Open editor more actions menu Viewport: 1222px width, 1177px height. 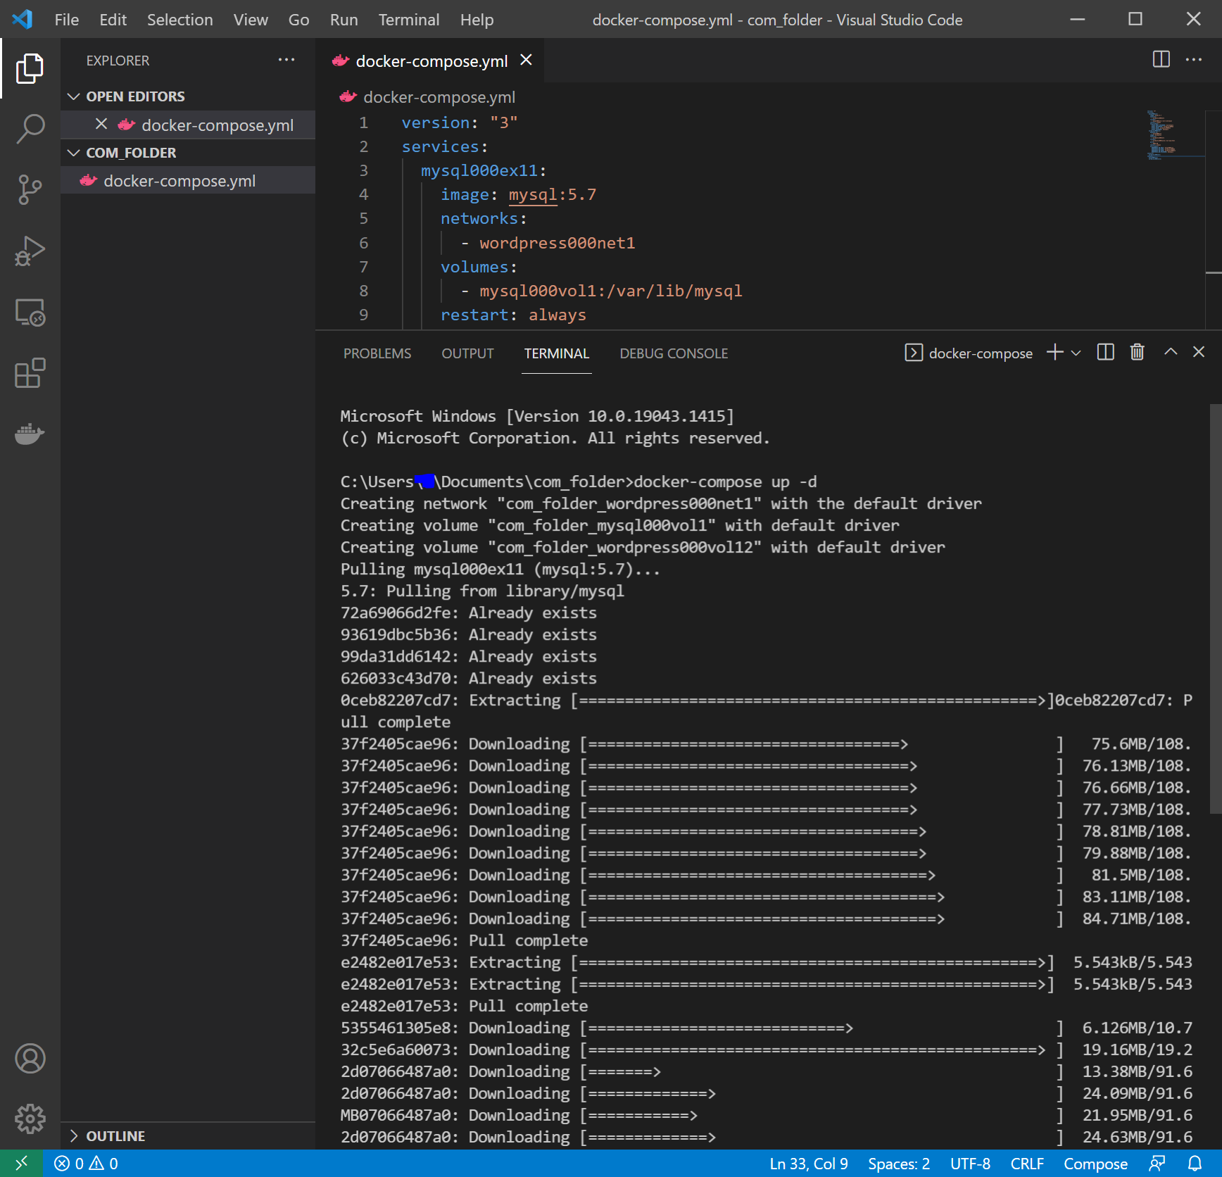click(x=1194, y=59)
